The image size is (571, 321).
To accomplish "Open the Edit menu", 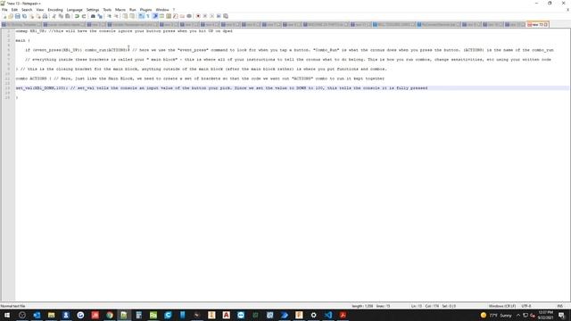I will tap(14, 10).
